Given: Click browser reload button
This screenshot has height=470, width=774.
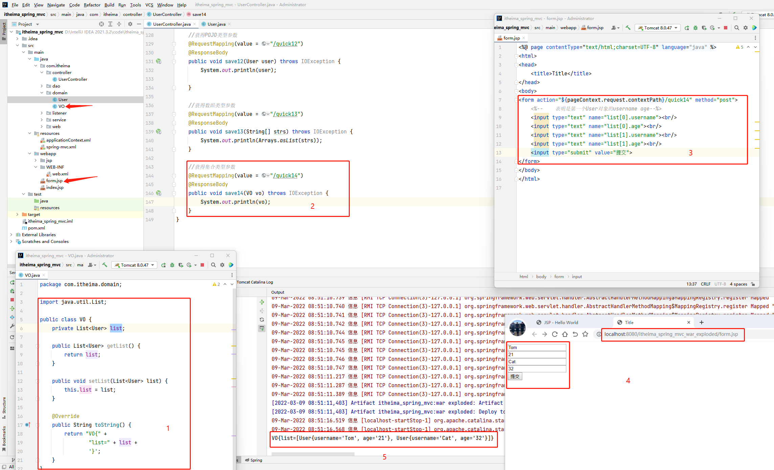Looking at the screenshot, I should 555,334.
